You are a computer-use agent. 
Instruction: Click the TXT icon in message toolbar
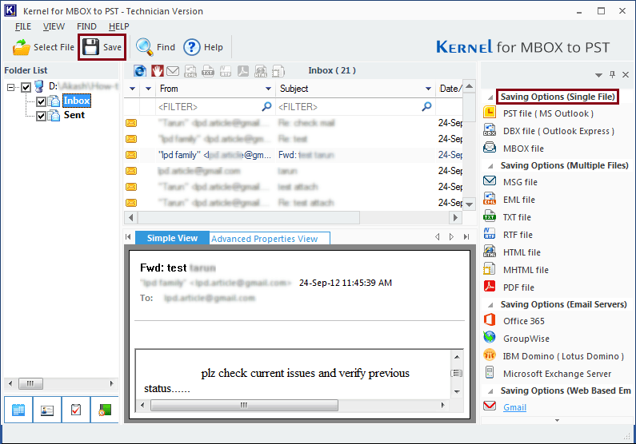(x=208, y=71)
